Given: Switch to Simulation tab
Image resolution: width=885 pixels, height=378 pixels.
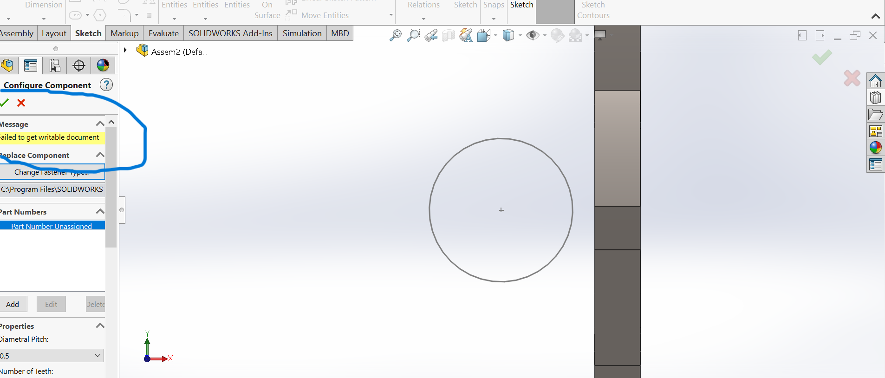Looking at the screenshot, I should (x=302, y=33).
